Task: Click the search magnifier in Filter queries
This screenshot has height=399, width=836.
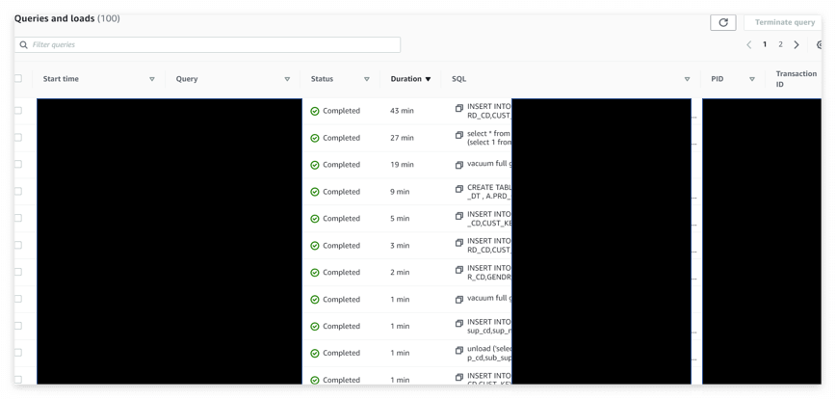Action: [23, 44]
